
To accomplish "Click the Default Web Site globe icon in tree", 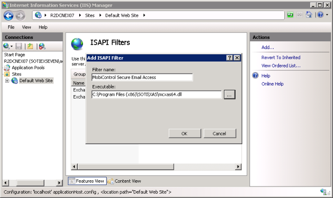I will (x=14, y=81).
